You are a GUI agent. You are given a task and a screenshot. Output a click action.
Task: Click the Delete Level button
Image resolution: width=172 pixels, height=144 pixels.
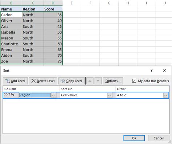[43, 81]
